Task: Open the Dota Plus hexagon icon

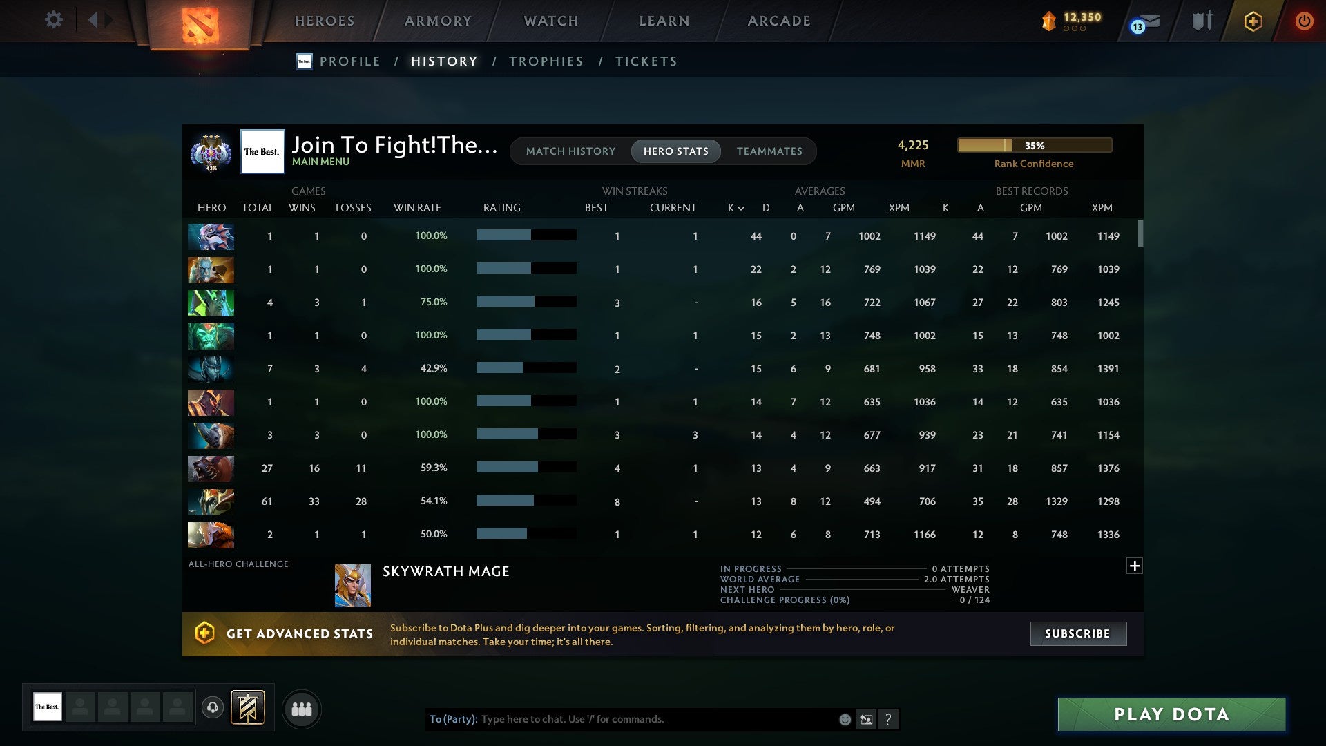Action: coord(1253,21)
